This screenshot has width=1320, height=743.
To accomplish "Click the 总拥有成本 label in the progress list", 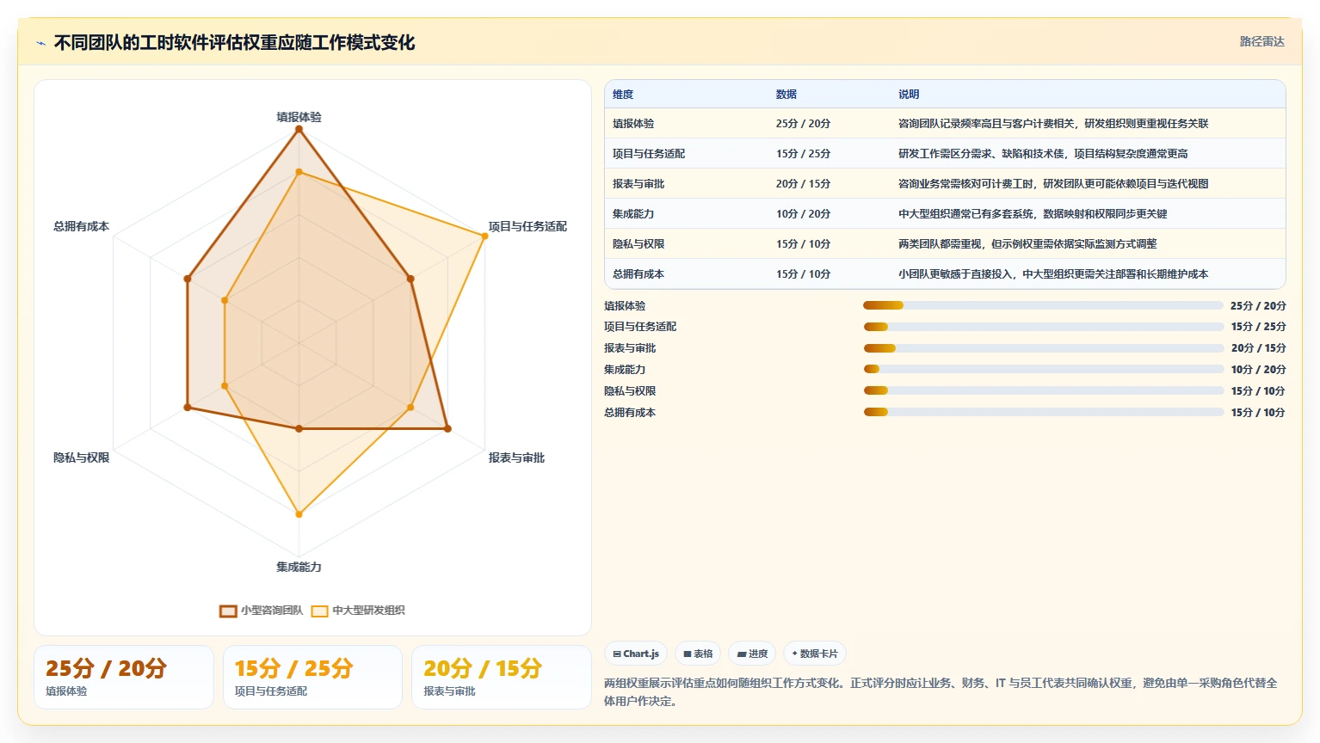I will click(x=630, y=413).
